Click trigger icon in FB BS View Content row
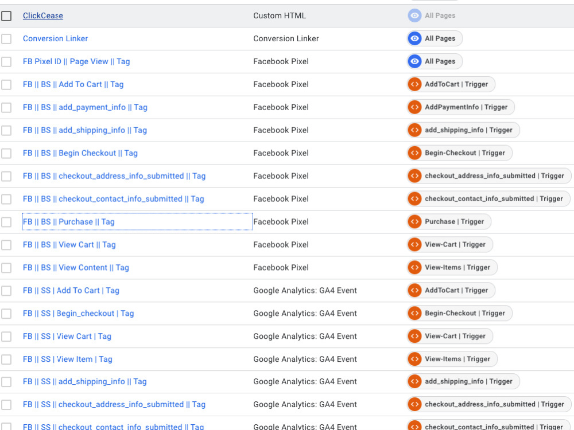 [x=414, y=268]
